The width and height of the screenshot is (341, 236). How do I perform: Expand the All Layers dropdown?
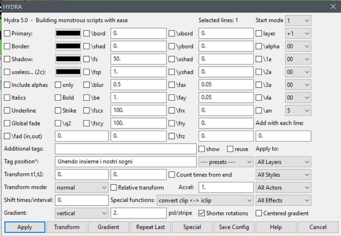pos(283,162)
